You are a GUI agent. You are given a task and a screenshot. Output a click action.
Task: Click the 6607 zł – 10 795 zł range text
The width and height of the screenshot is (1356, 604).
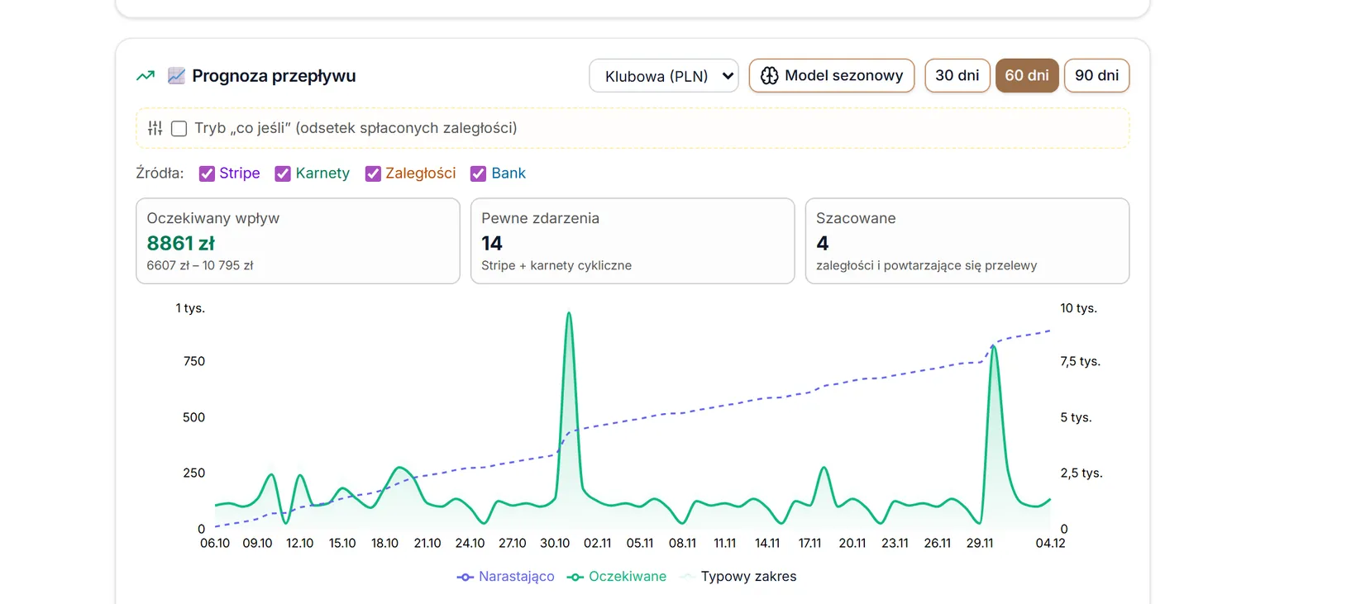coord(200,265)
